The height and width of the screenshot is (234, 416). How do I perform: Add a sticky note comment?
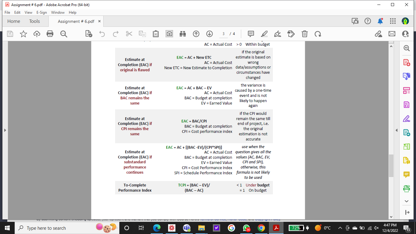click(x=251, y=34)
